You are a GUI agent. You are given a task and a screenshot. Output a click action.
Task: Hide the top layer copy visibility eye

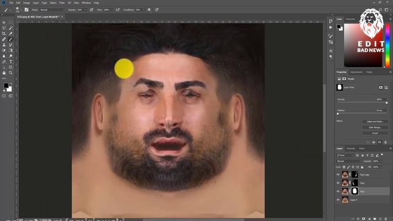point(338,174)
